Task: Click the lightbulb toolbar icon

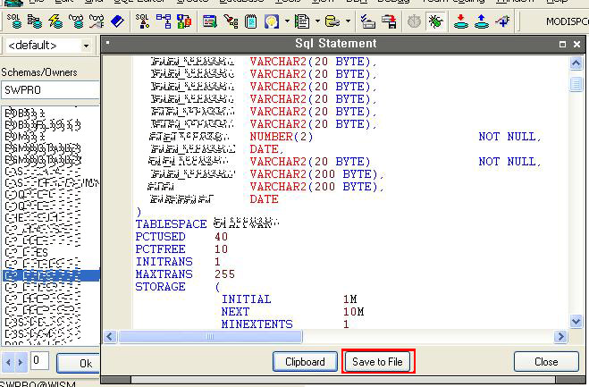Action: coord(271,21)
